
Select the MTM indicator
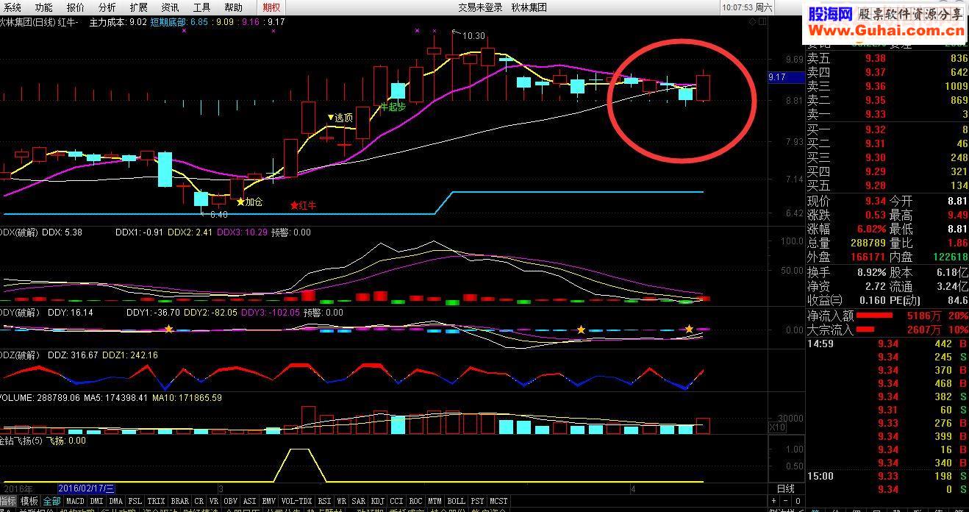(435, 502)
